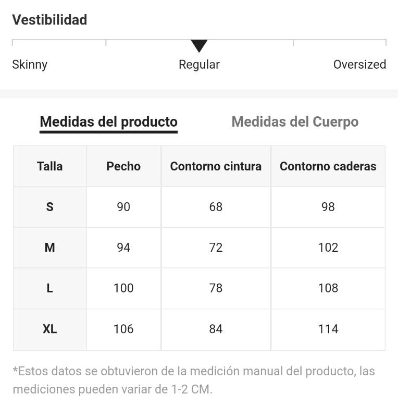Click the Contorno cintura column header
Viewport: 398px width, 417px height.
(216, 166)
